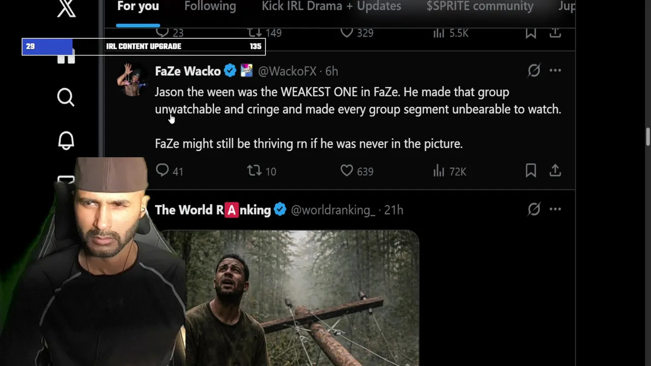View analytics for FaZe Wacko post

(450, 171)
